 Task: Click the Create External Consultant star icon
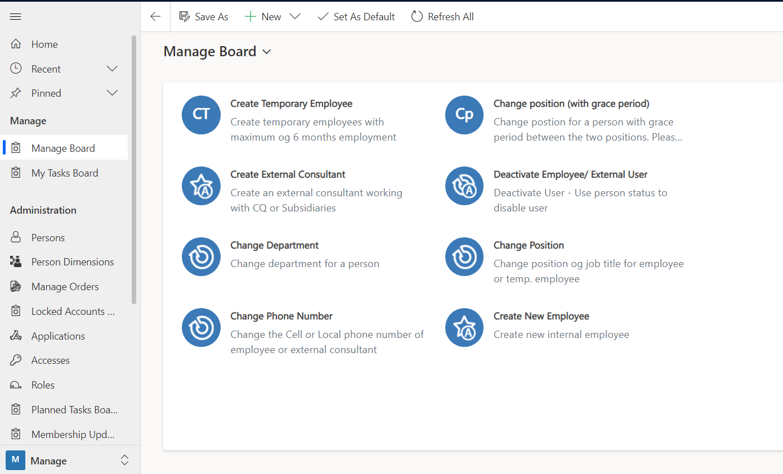pyautogui.click(x=201, y=186)
